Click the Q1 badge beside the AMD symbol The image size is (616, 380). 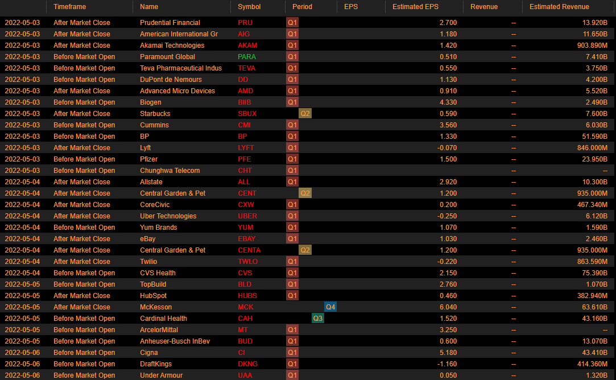[292, 91]
